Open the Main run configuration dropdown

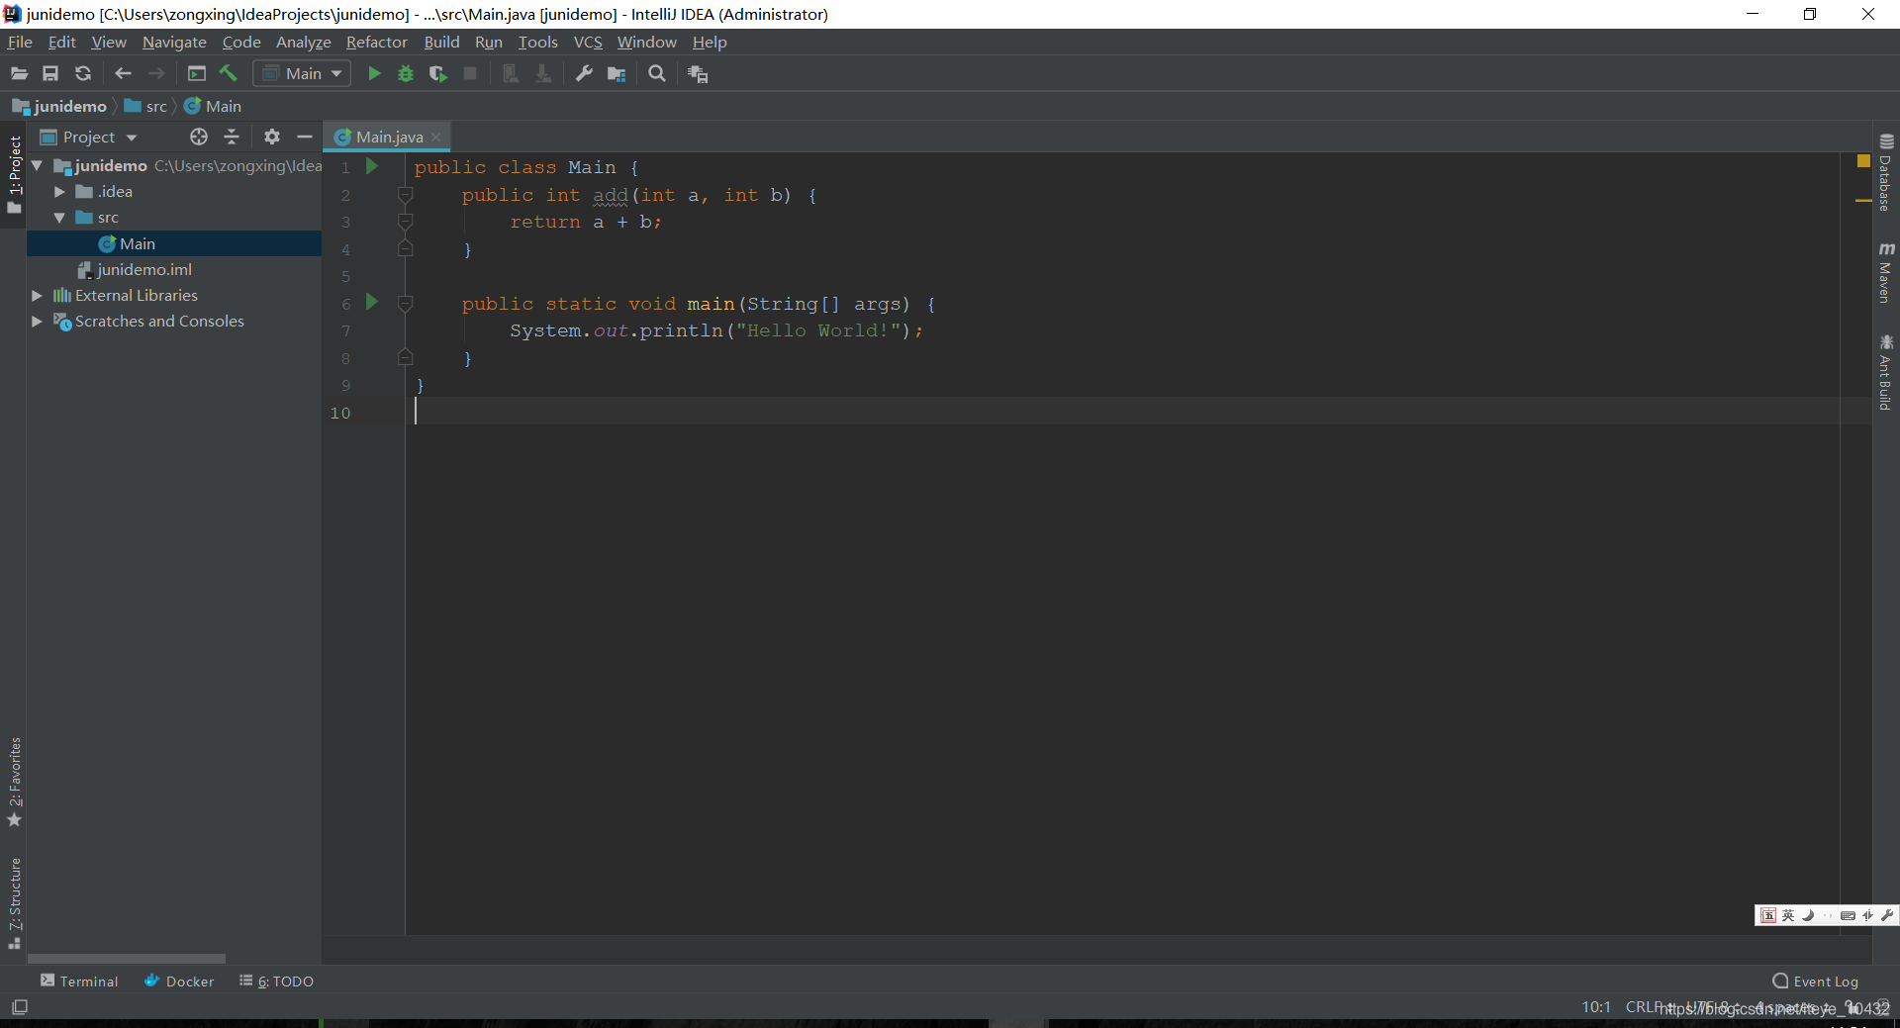pos(302,74)
